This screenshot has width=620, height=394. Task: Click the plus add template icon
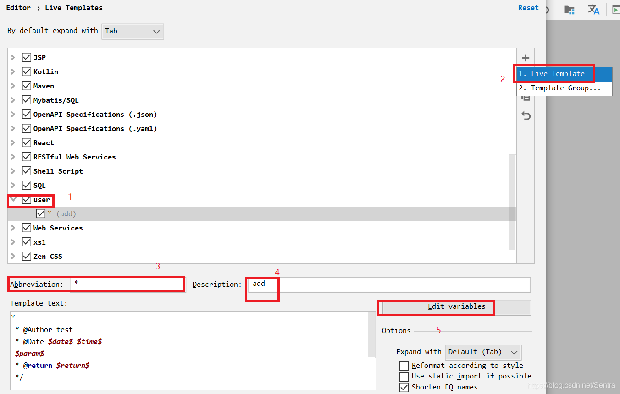(x=526, y=58)
